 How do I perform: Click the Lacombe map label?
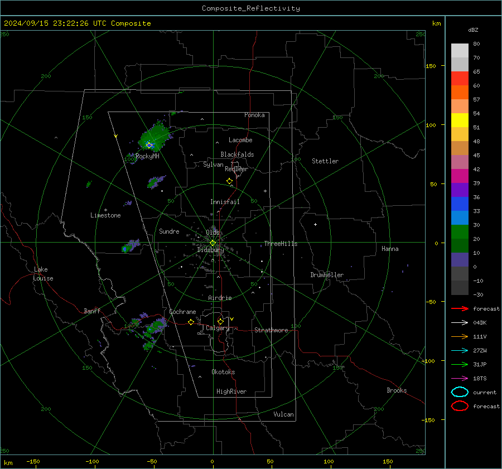click(x=240, y=140)
